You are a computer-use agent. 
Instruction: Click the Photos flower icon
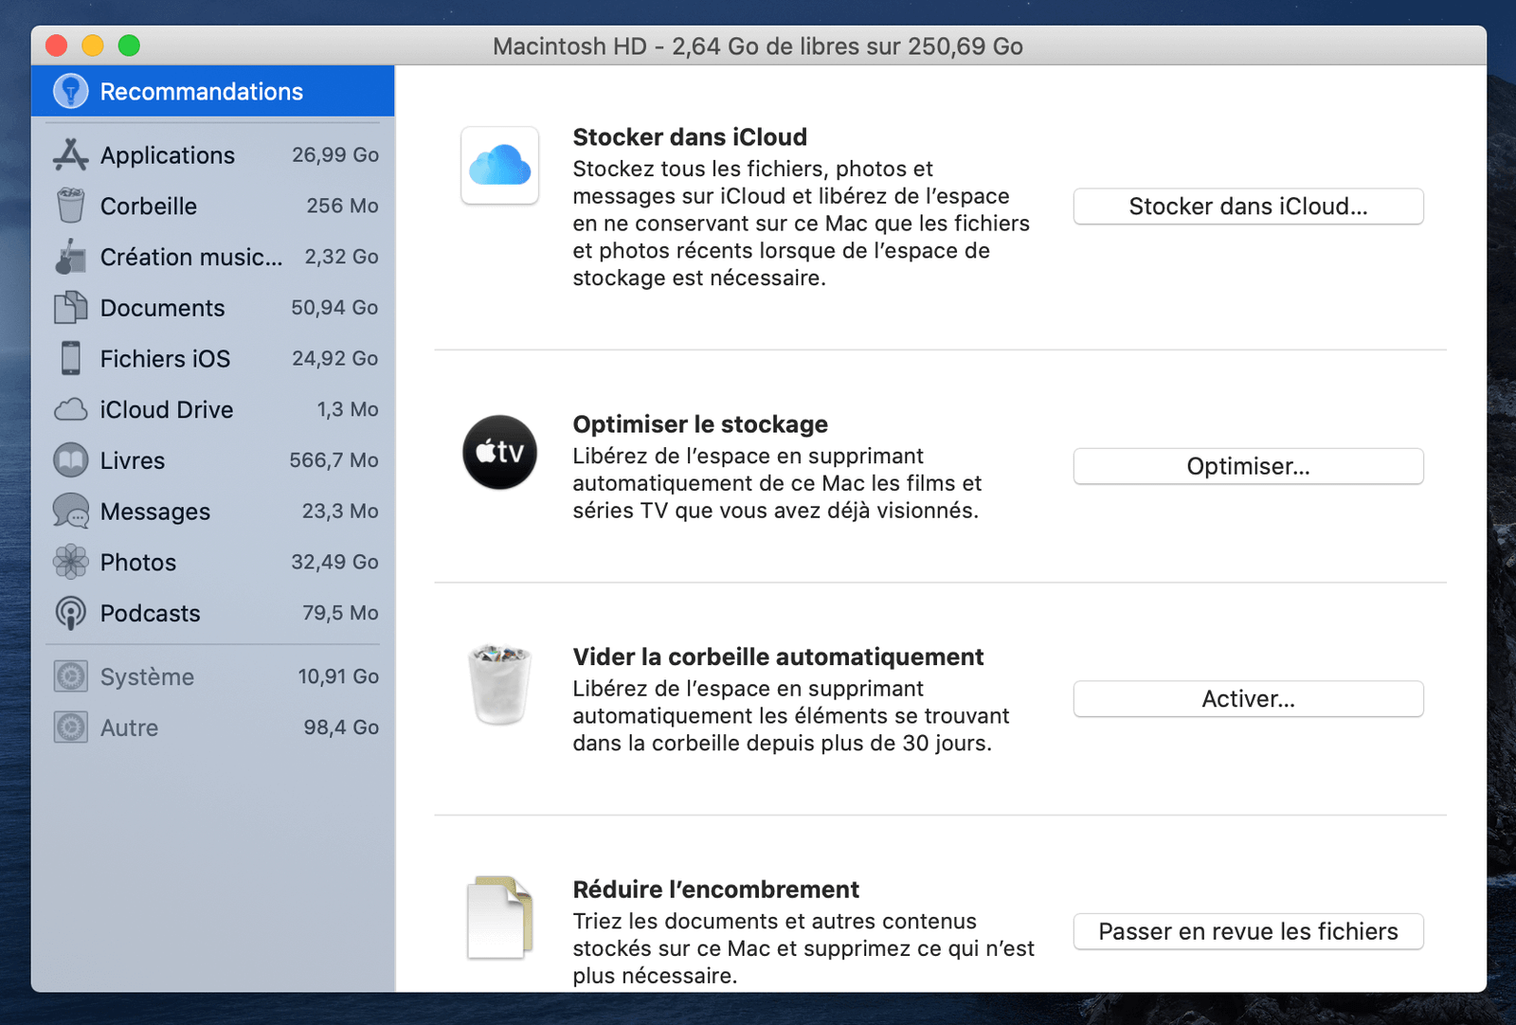point(70,562)
